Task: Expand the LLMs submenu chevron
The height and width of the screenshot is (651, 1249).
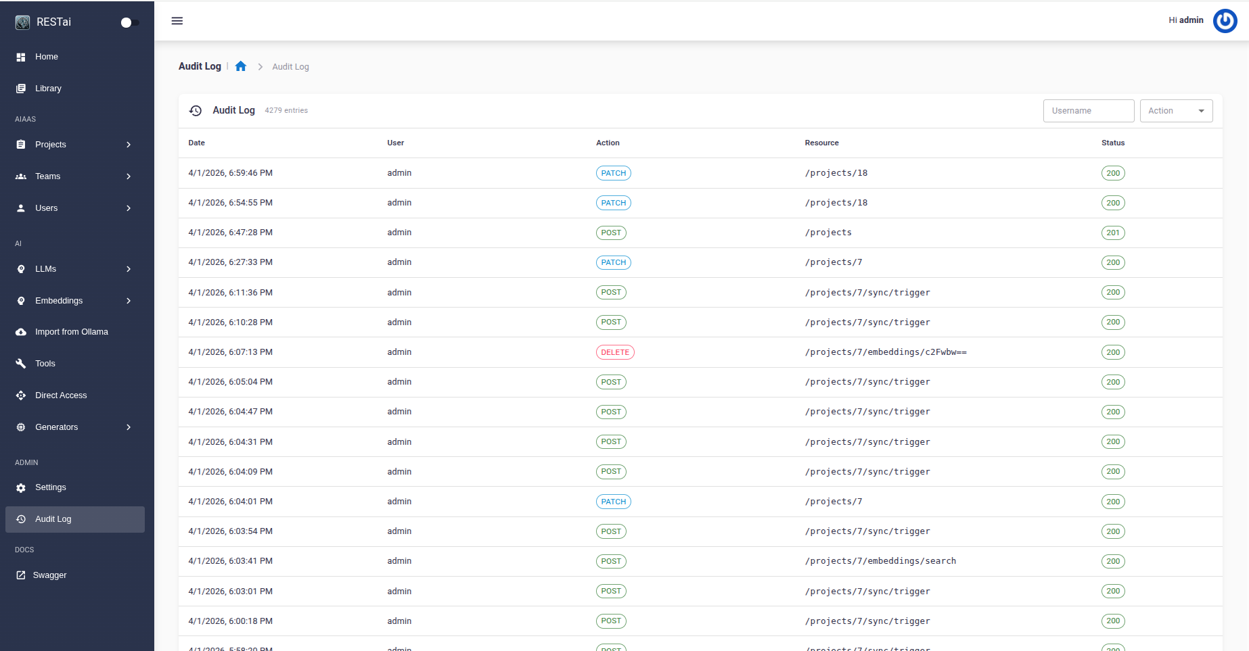Action: click(129, 269)
